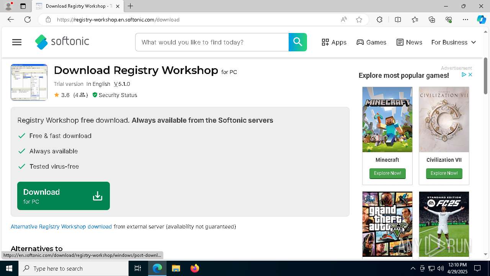Toggle split screen view
This screenshot has height=276, width=490.
[x=398, y=20]
